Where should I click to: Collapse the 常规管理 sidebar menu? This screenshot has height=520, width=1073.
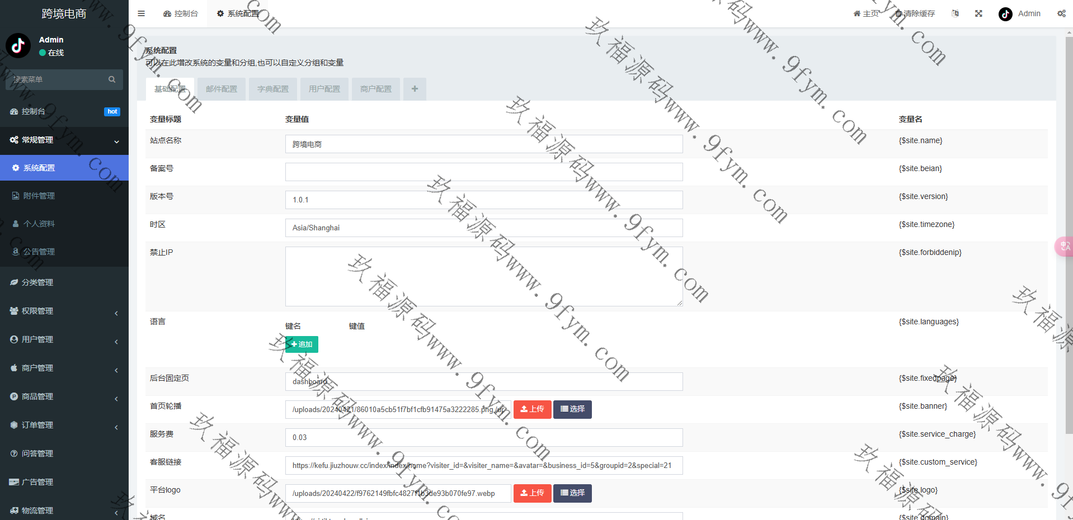pyautogui.click(x=64, y=140)
